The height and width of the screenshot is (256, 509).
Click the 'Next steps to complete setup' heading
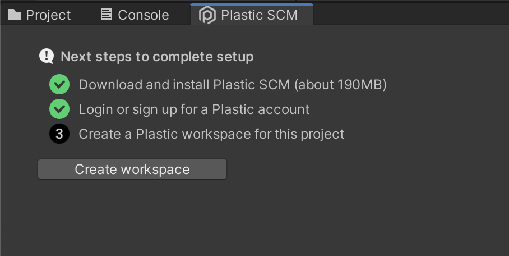click(157, 57)
